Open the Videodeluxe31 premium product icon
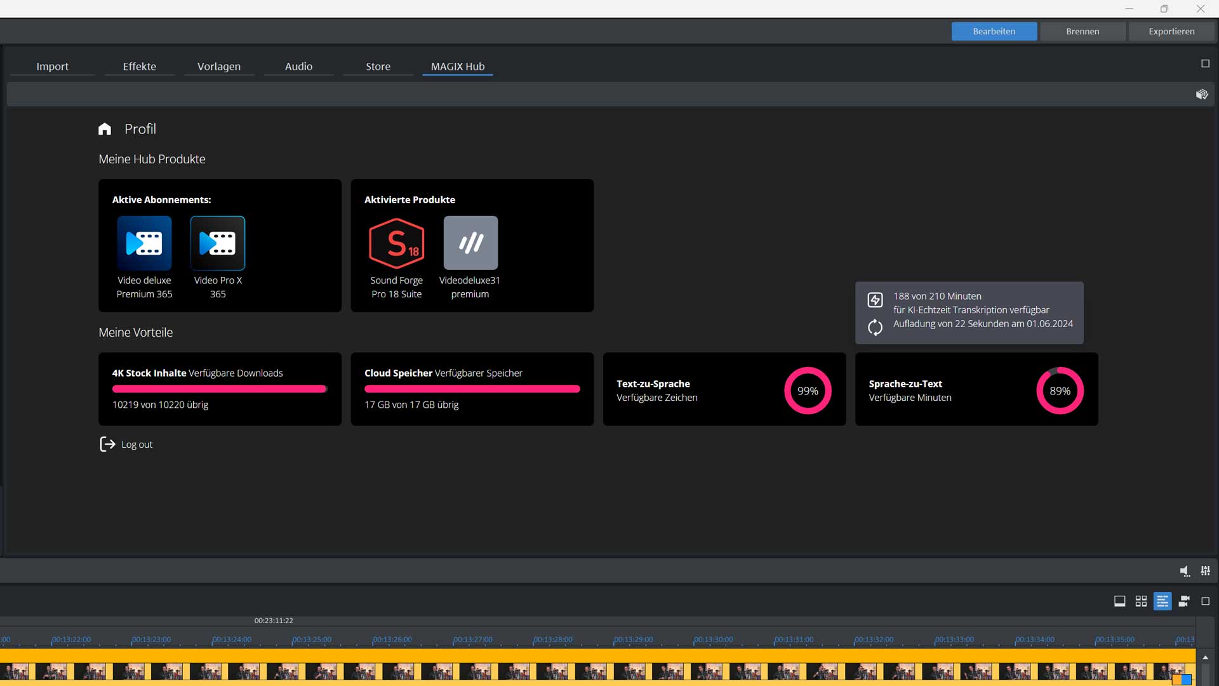Viewport: 1219px width, 686px height. (470, 243)
